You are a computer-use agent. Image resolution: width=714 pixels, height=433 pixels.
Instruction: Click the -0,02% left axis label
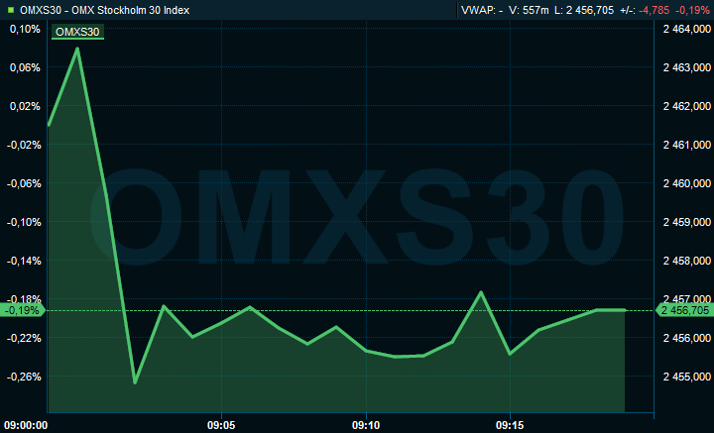click(x=24, y=145)
